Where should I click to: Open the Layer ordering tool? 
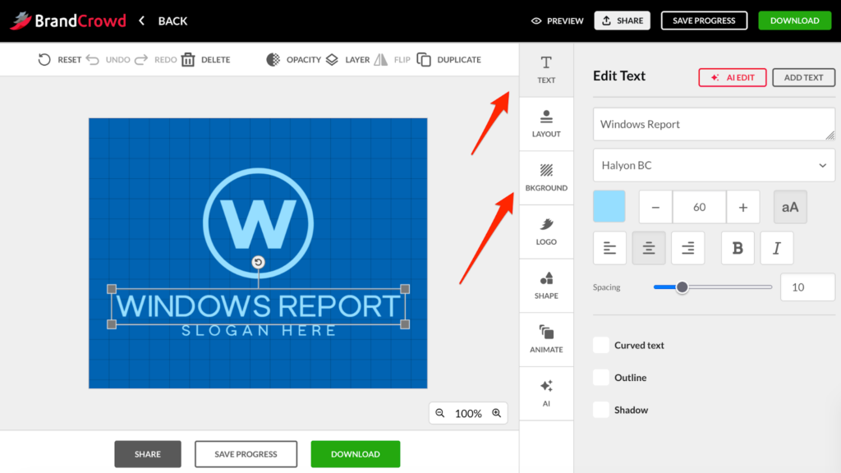click(x=347, y=59)
